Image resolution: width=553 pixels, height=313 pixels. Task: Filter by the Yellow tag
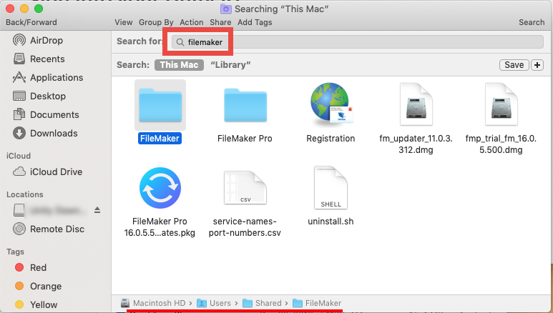pyautogui.click(x=36, y=304)
